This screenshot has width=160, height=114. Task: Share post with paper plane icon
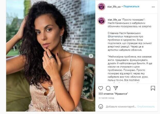[116, 88]
